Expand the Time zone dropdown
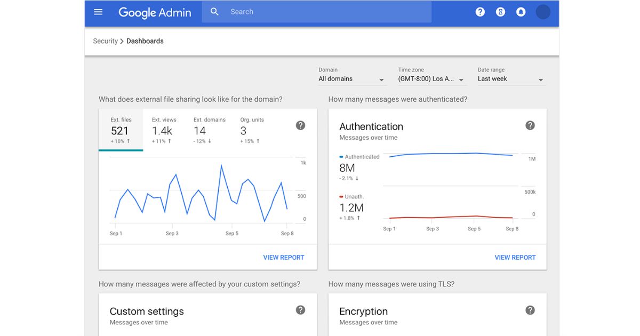This screenshot has width=640, height=336. click(432, 79)
